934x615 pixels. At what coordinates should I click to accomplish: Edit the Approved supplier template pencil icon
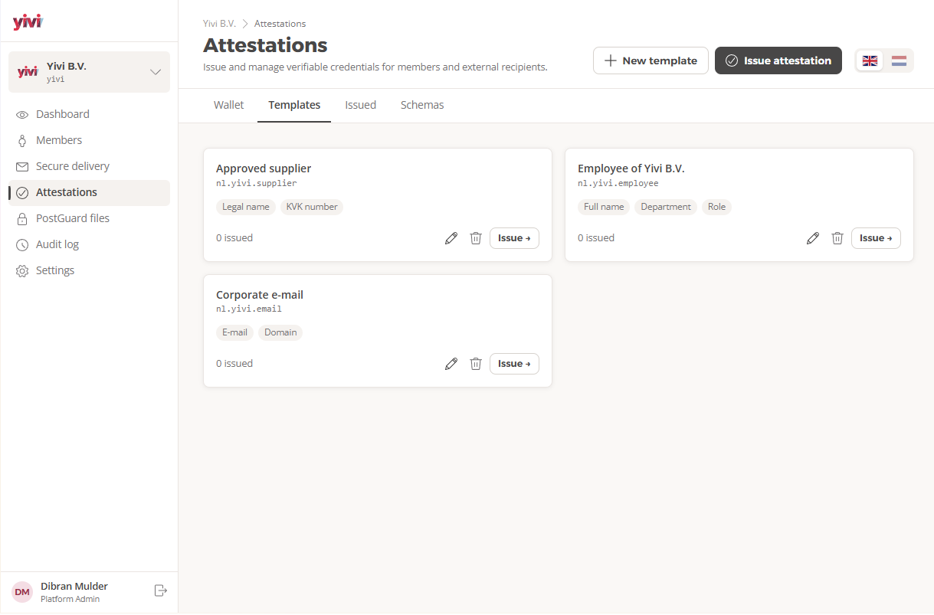tap(451, 238)
